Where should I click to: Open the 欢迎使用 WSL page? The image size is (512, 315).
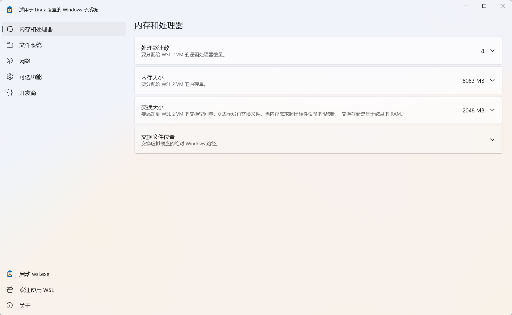point(36,290)
